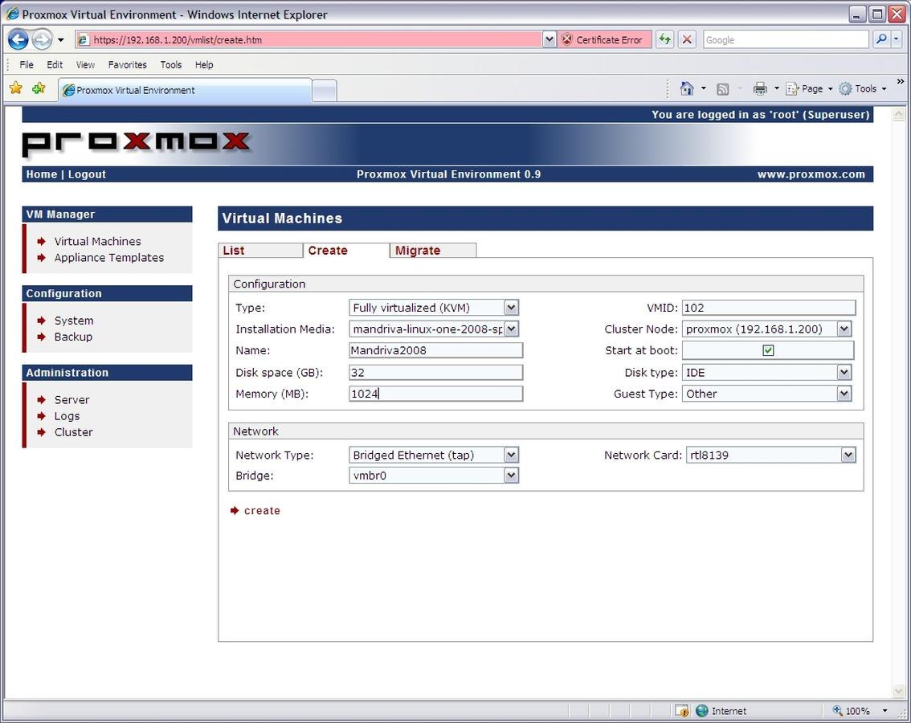
Task: Switch to the List tab
Action: [x=260, y=251]
